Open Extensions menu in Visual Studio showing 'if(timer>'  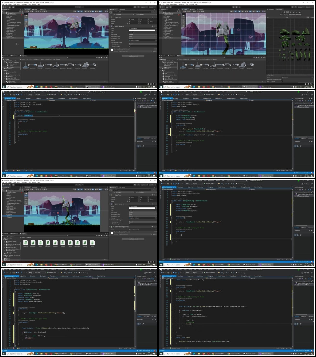click(x=54, y=270)
